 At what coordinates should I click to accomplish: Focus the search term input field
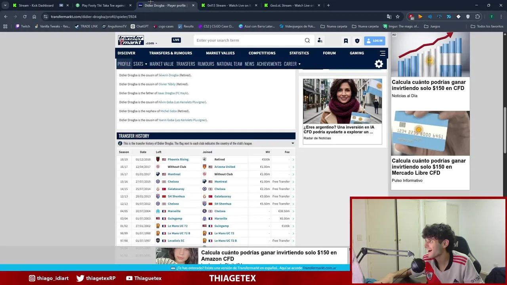(249, 40)
